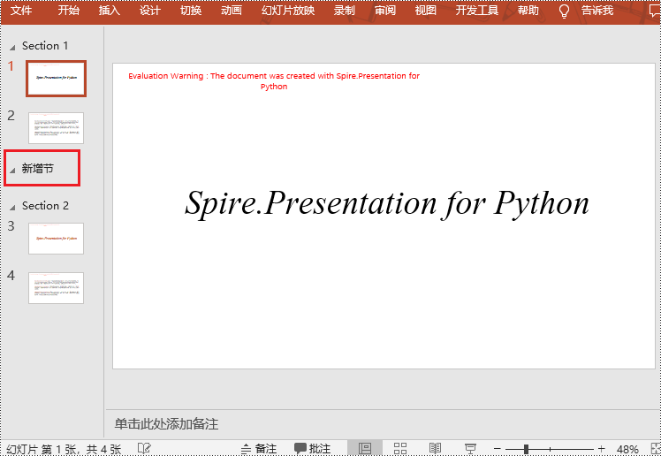
Task: Click the lightbulb Tell Me icon
Action: tap(564, 11)
